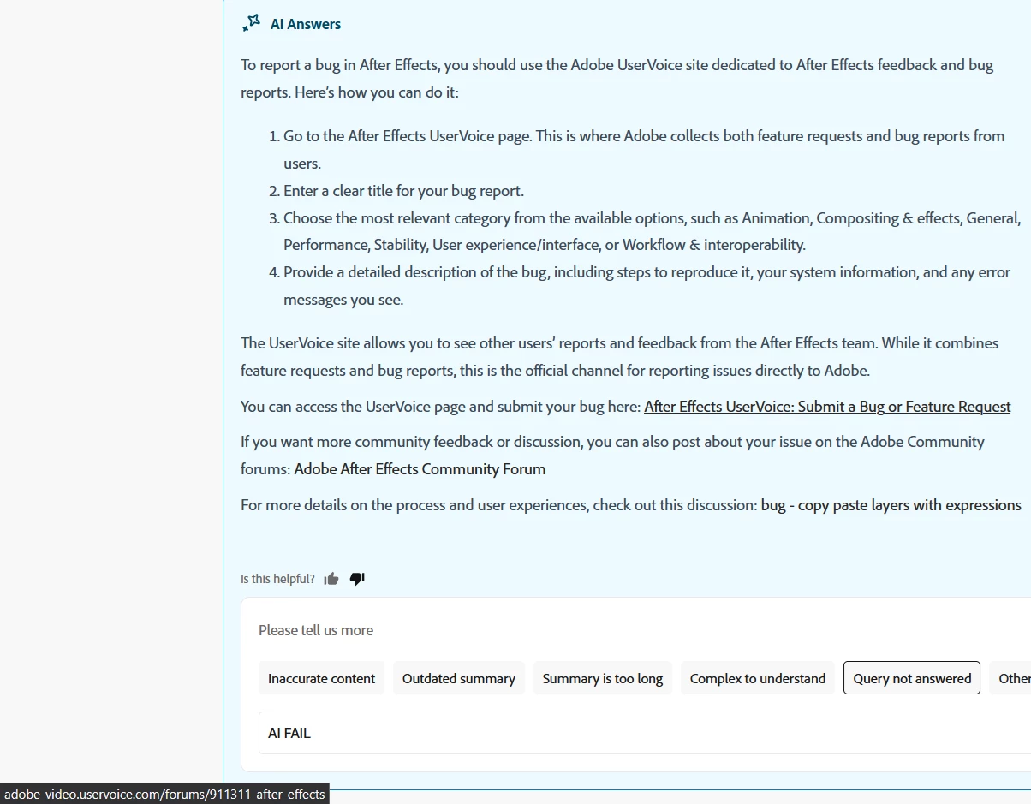Click the thumbs up helpful icon
Viewport: 1031px width, 804px height.
331,579
